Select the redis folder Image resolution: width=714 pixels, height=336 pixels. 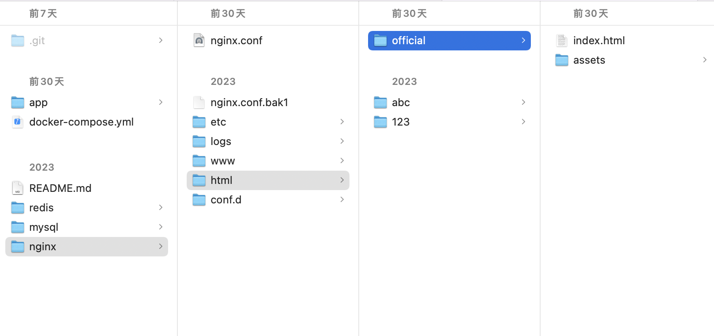[41, 208]
